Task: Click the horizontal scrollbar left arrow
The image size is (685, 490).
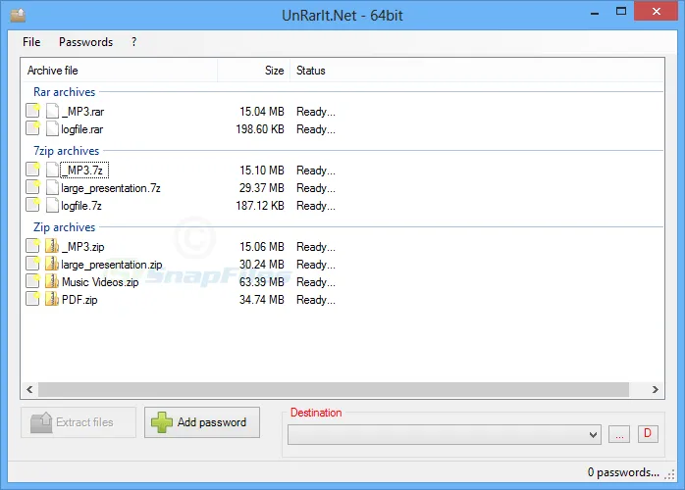Action: (29, 389)
